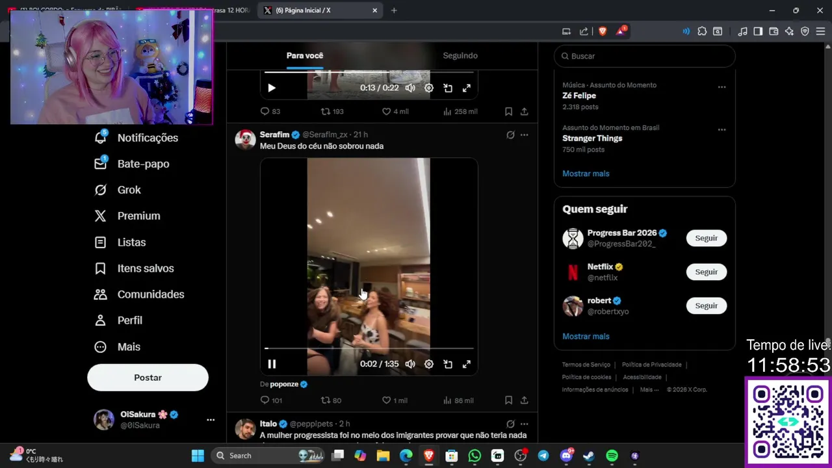Open the Mais menu in sidebar
This screenshot has width=832, height=468.
pos(118,347)
